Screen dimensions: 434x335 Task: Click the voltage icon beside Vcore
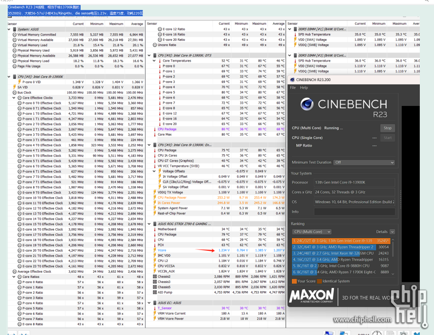click(155, 250)
